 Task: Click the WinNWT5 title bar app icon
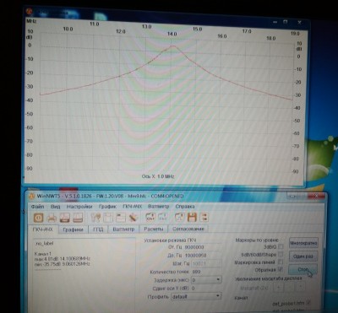(x=32, y=196)
